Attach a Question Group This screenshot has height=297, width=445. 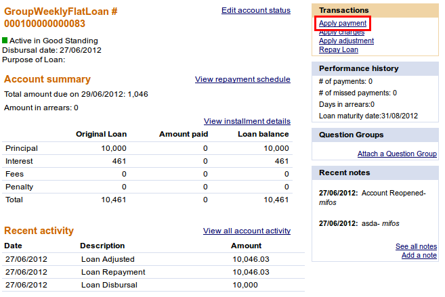pyautogui.click(x=396, y=154)
